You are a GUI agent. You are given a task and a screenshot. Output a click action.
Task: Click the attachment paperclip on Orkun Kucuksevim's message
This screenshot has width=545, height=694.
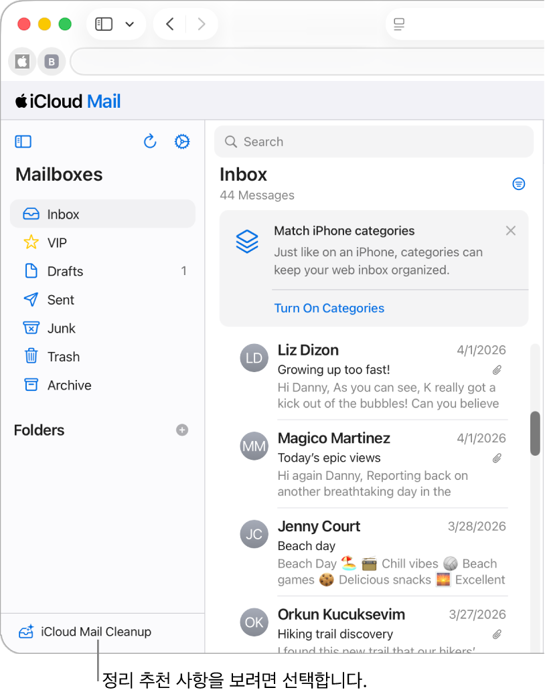point(497,634)
